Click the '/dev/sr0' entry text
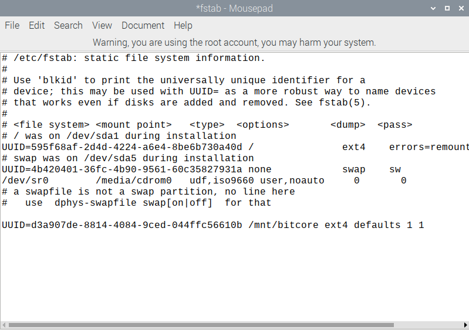Image resolution: width=469 pixels, height=330 pixels. 25,181
